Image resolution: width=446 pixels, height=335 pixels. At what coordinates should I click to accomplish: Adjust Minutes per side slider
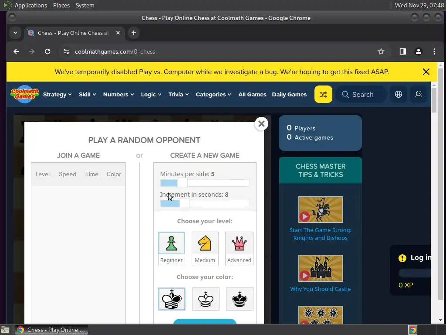(x=205, y=183)
